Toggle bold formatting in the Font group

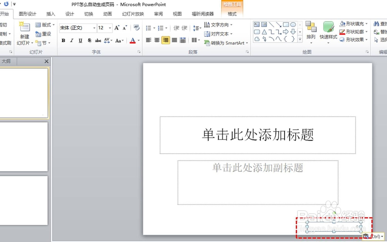pos(63,40)
